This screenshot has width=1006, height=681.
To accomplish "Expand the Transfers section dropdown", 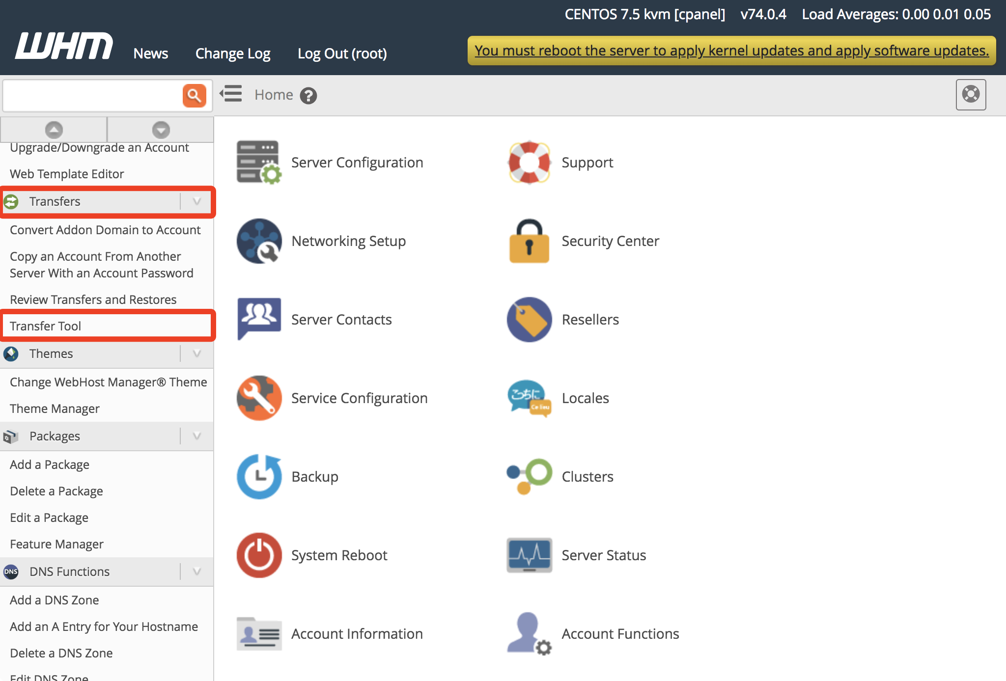I will [196, 201].
